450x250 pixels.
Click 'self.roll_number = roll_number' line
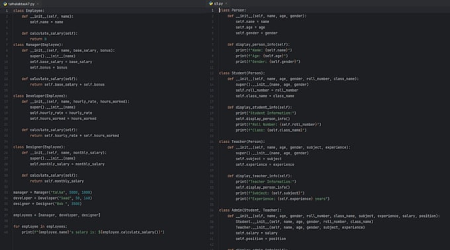click(267, 90)
